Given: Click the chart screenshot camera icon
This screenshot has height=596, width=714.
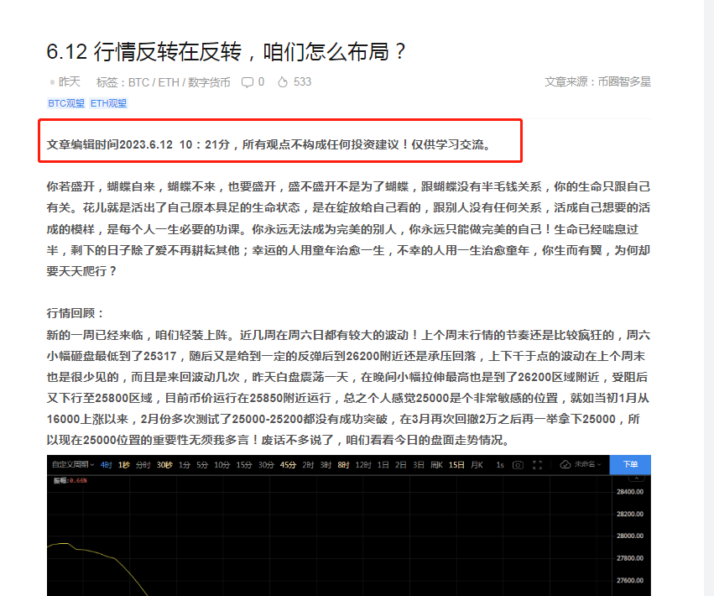Looking at the screenshot, I should pyautogui.click(x=519, y=465).
